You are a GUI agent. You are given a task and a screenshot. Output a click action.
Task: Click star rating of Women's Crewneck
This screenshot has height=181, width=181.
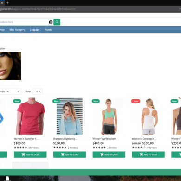(x=139, y=148)
